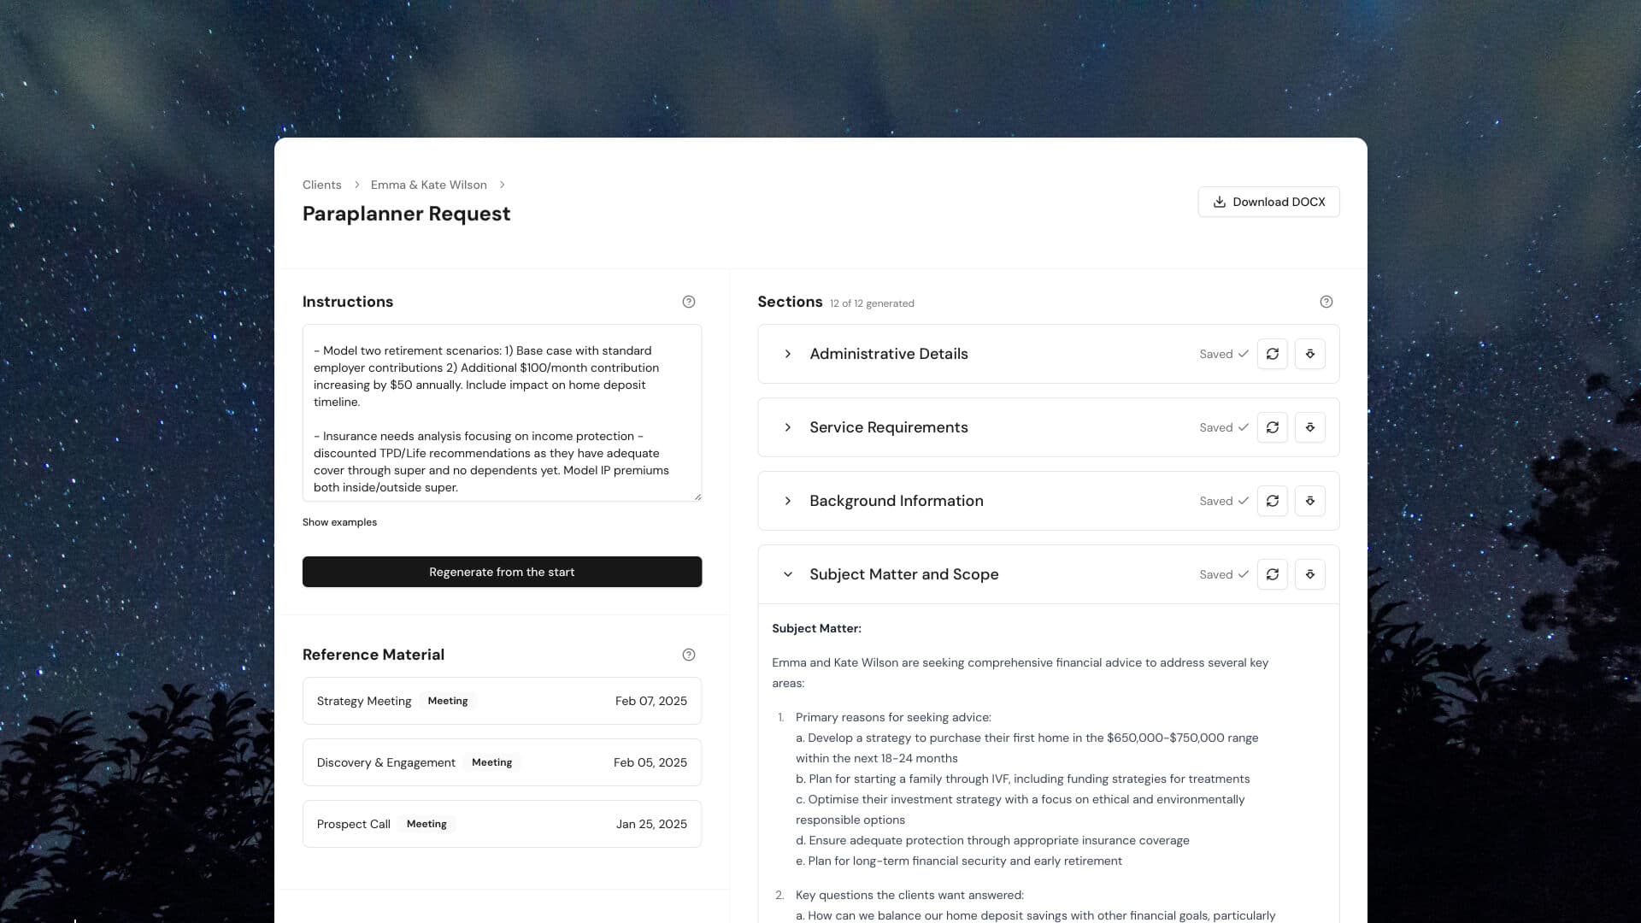The image size is (1641, 923).
Task: Download the Administrative Details section content
Action: click(x=1310, y=354)
